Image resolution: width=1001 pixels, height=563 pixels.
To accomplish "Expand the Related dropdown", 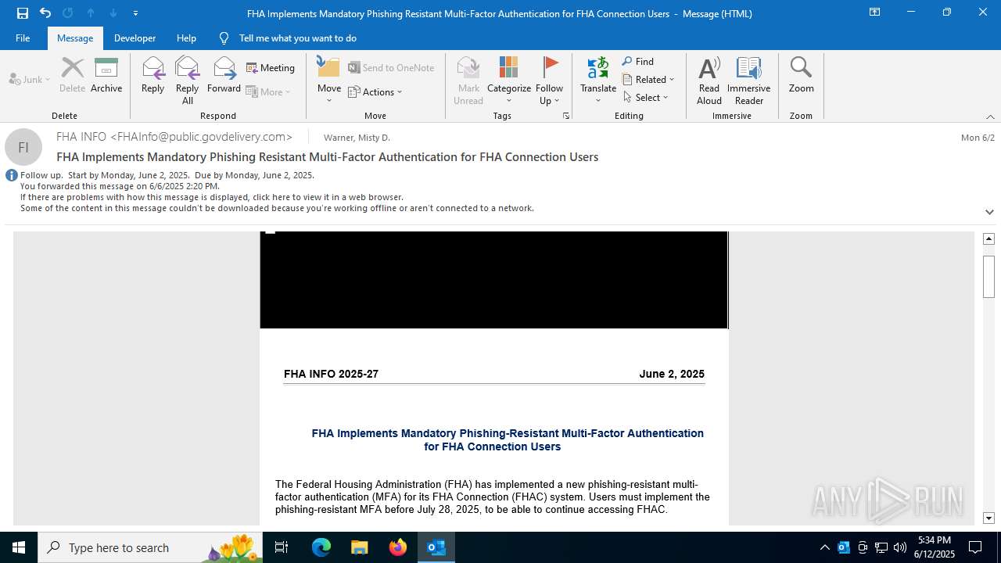I will pyautogui.click(x=648, y=80).
